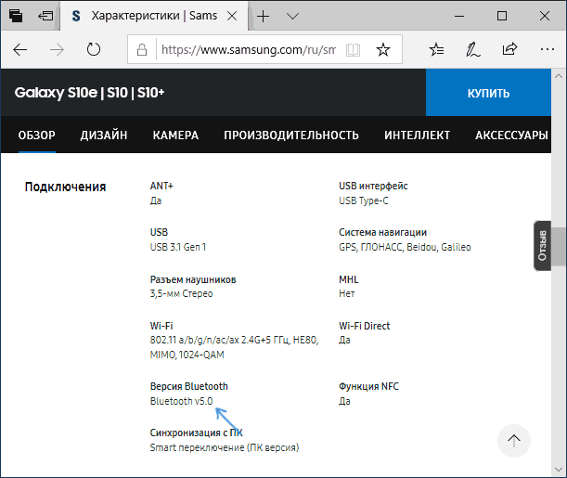Open a new tab with plus button
The width and height of the screenshot is (567, 478).
264,17
